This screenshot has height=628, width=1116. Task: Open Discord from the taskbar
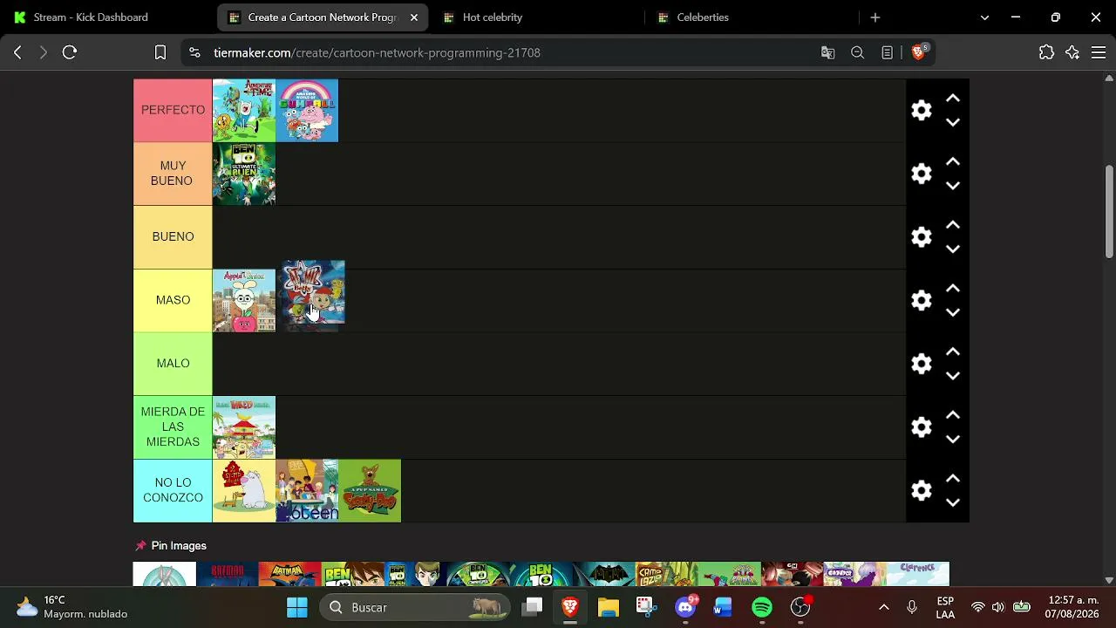(685, 607)
